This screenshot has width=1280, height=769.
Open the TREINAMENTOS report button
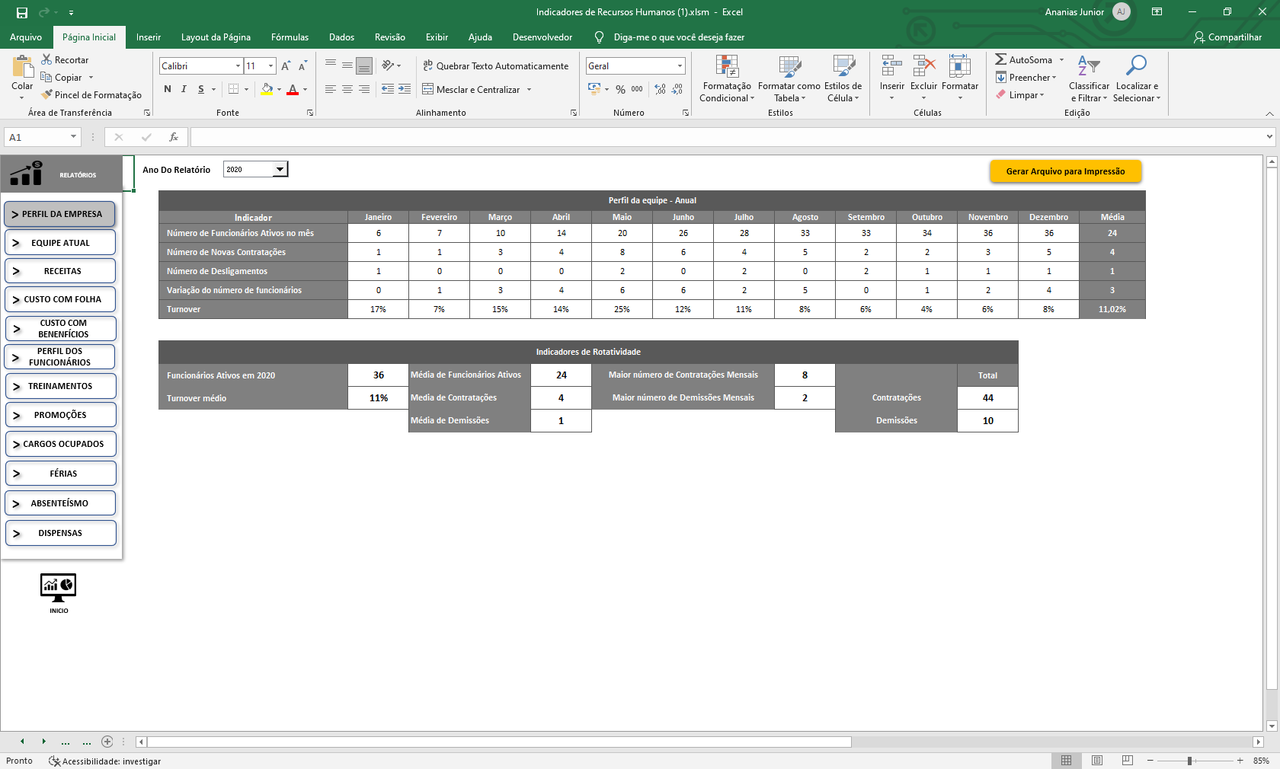coord(61,386)
